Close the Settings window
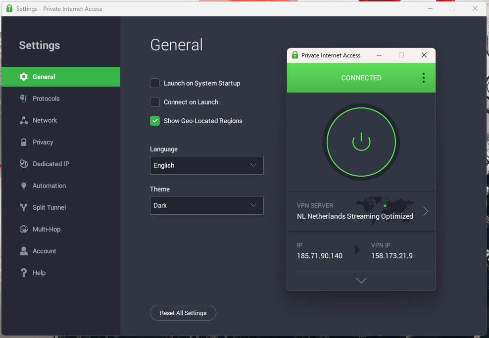 pyautogui.click(x=475, y=9)
